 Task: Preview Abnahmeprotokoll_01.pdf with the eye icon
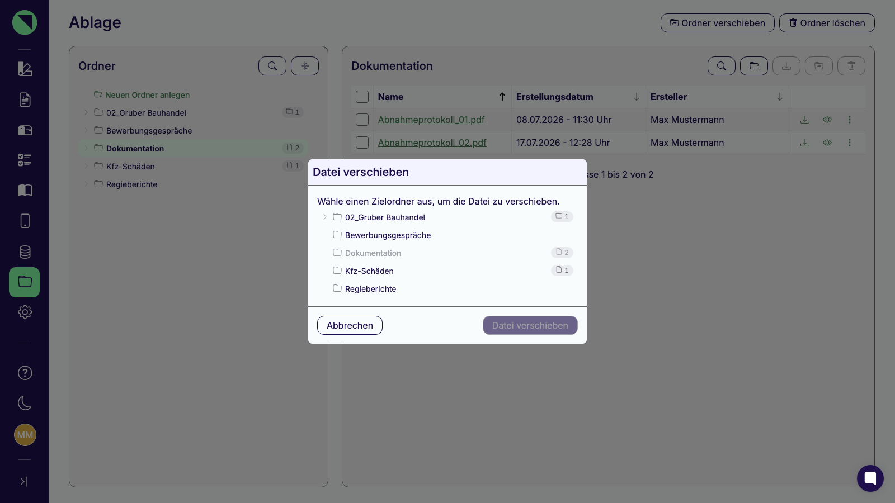click(827, 120)
